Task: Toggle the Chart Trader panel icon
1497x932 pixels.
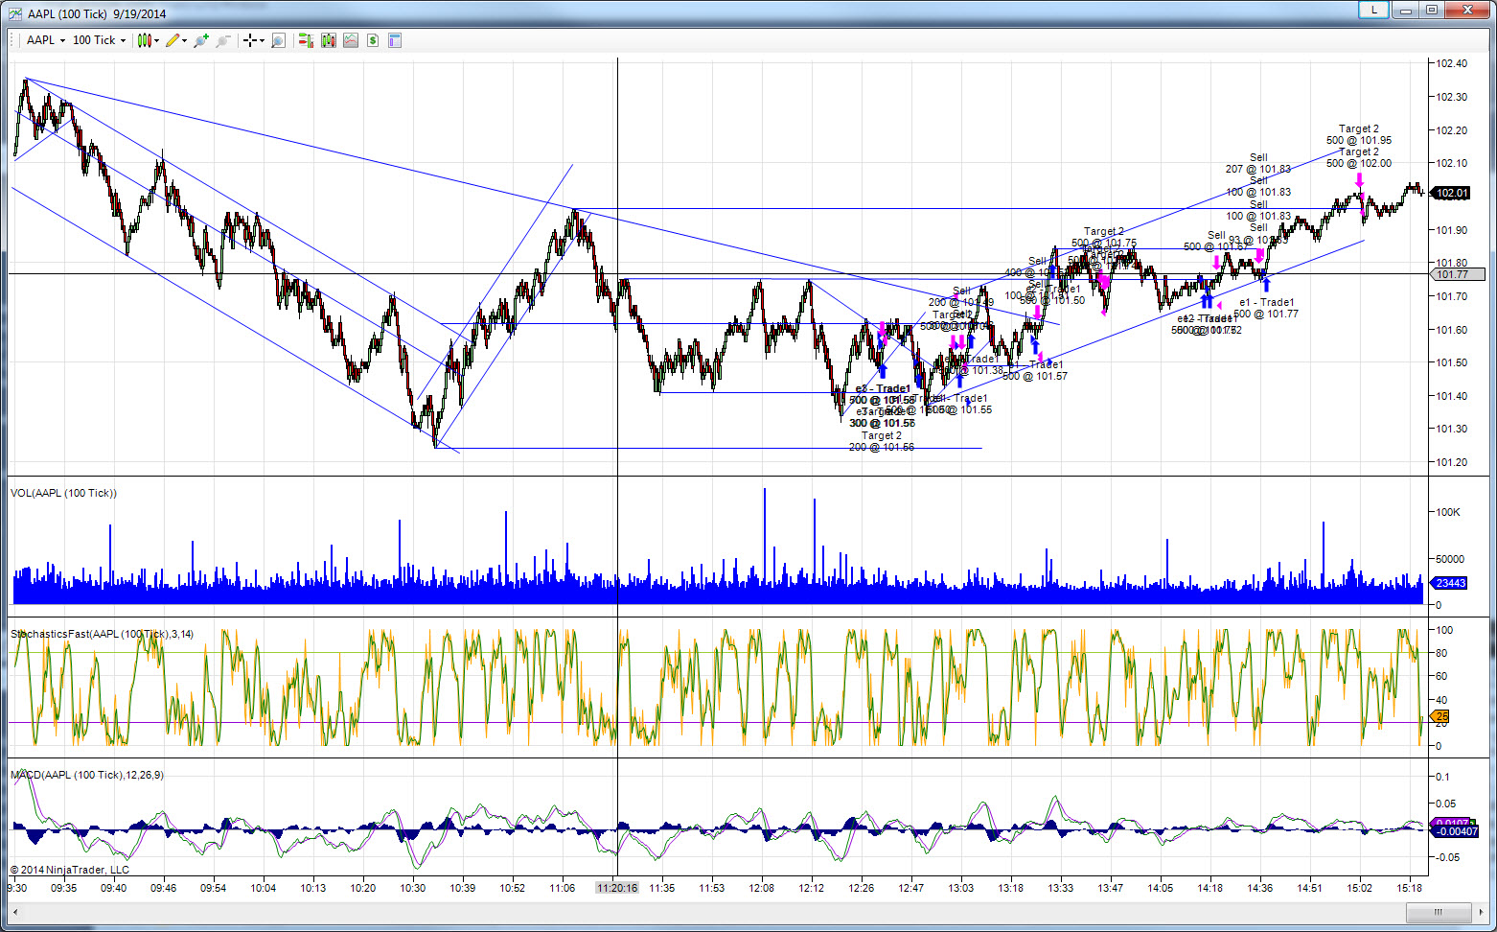Action: (306, 40)
